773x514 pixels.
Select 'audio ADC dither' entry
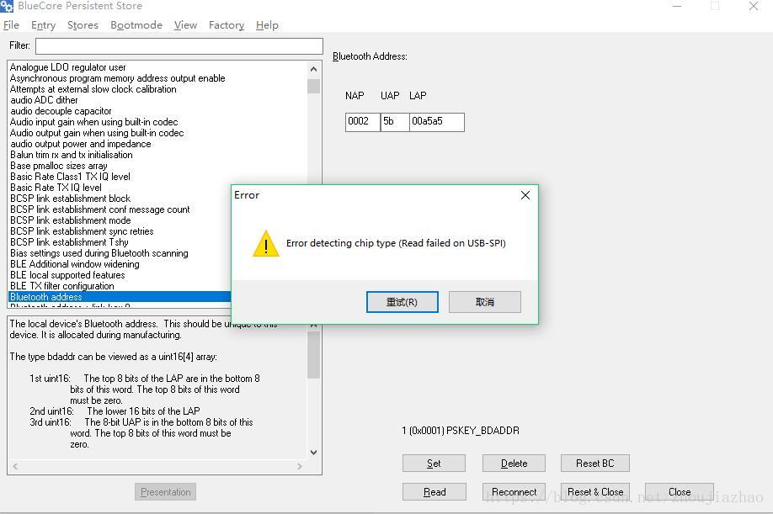pos(44,100)
